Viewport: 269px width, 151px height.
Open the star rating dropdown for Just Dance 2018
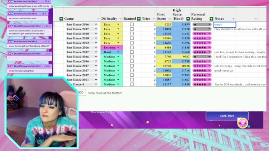pyautogui.click(x=209, y=34)
